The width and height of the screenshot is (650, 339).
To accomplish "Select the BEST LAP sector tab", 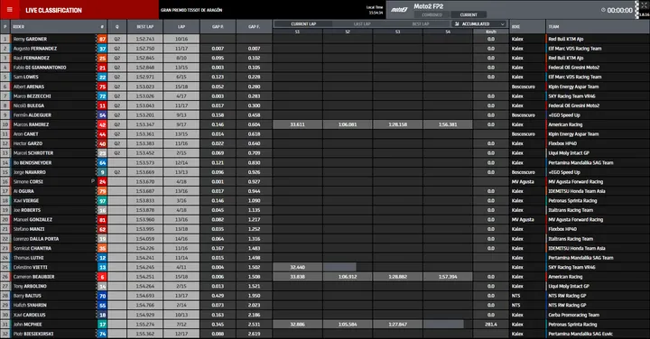I will tap(421, 24).
